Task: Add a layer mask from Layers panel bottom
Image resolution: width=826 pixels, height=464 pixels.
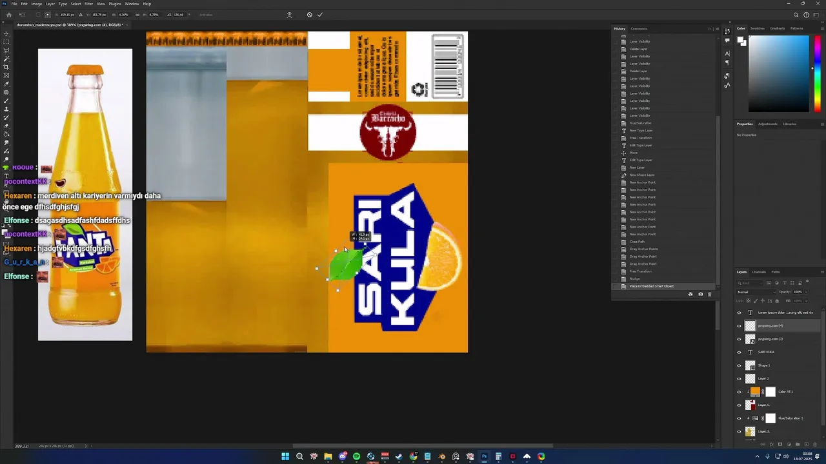Action: [780, 444]
